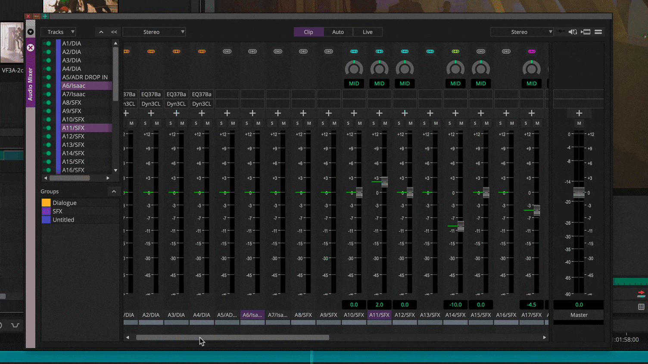
Task: Select the A6/Isa... strip name label
Action: click(252, 315)
